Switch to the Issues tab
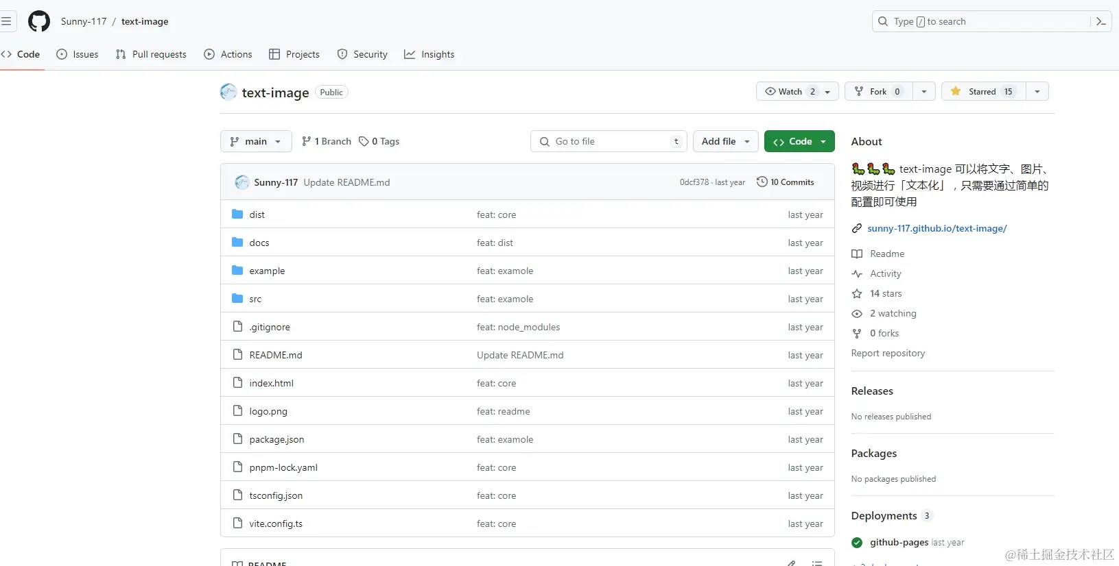Viewport: 1119px width, 566px height. [x=78, y=54]
